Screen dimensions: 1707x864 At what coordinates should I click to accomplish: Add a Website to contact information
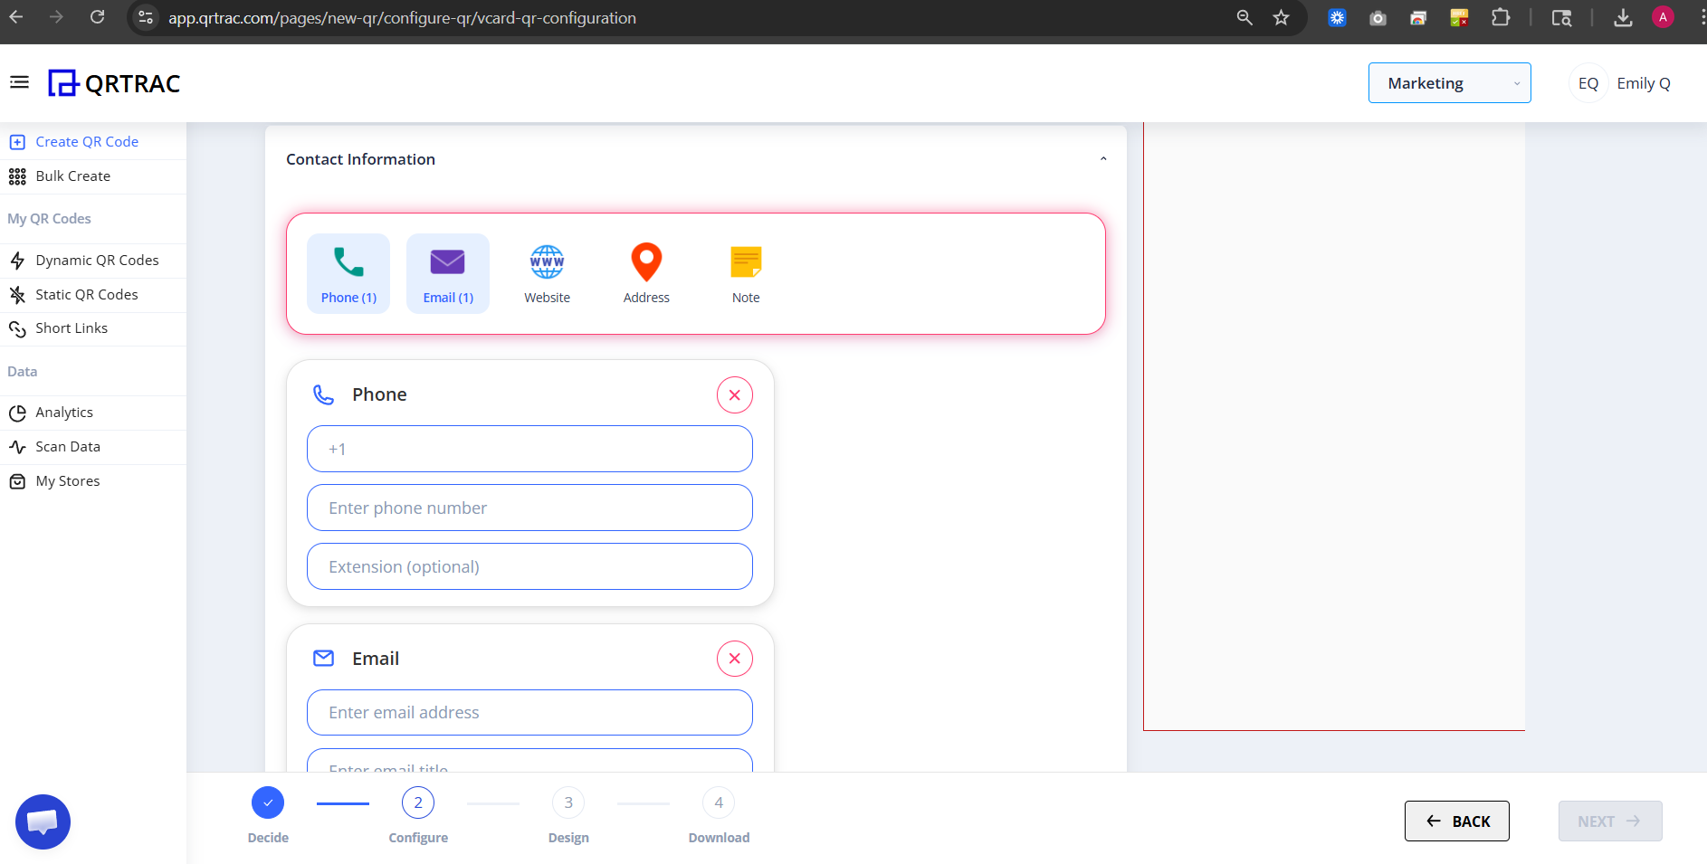546,271
